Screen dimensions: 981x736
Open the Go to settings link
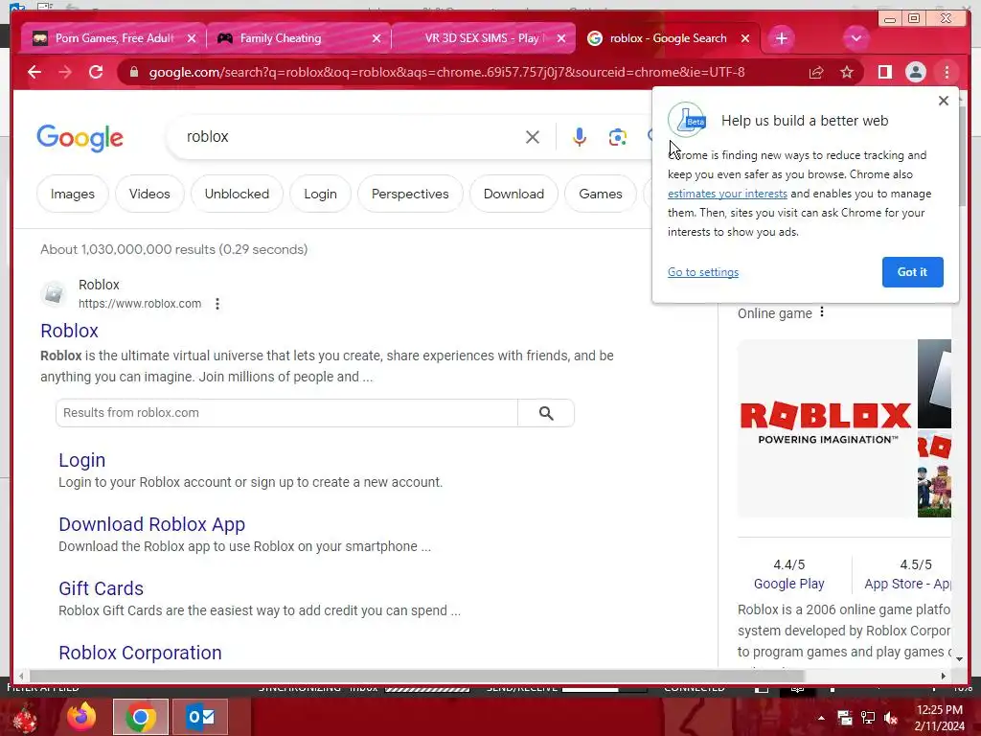pos(703,272)
